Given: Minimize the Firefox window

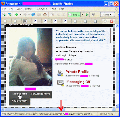Looking at the screenshot, I should (x=106, y=4).
